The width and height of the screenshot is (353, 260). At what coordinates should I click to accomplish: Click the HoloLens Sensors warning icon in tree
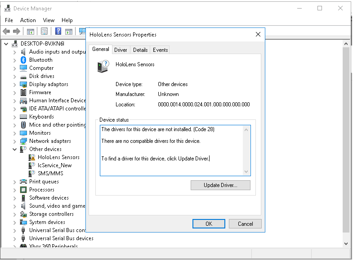pos(32,157)
